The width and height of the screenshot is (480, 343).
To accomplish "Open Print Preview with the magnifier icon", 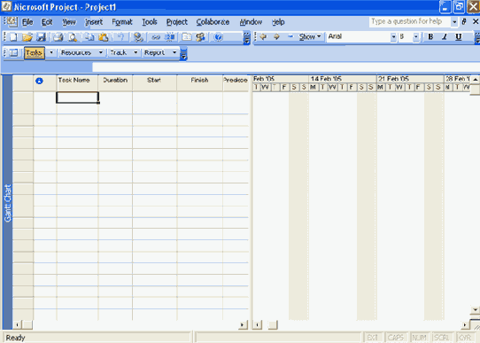I will coord(73,37).
